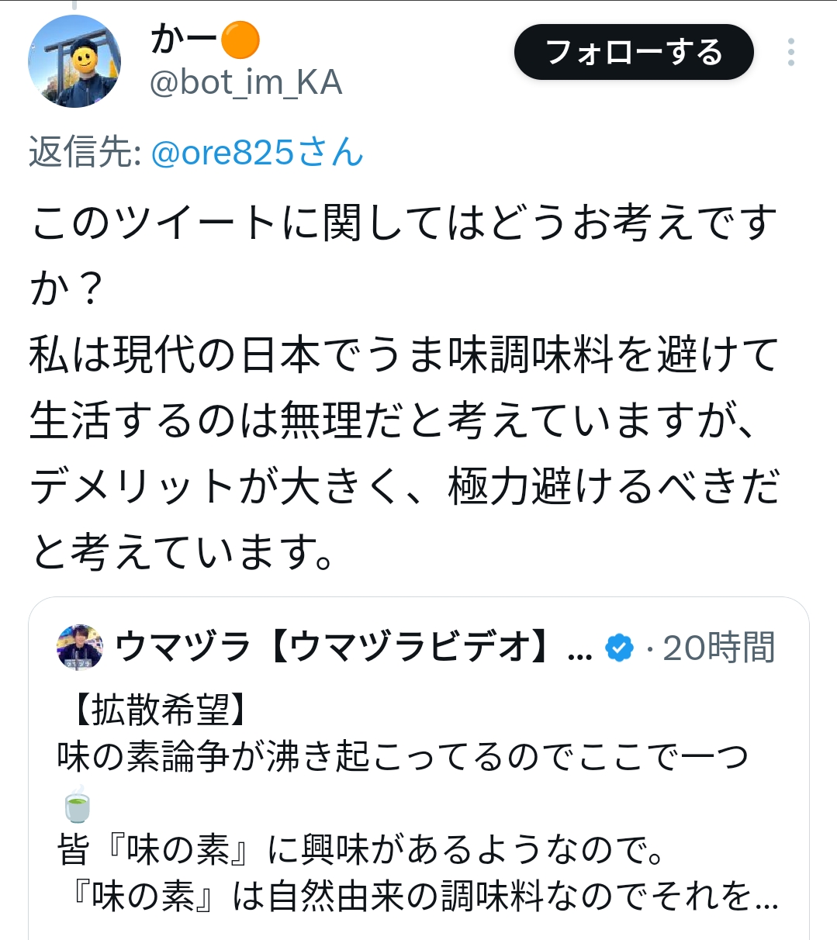
Task: Tap the tweet line デメリットが大きく、極力避けるべきだ
Action: [x=403, y=487]
